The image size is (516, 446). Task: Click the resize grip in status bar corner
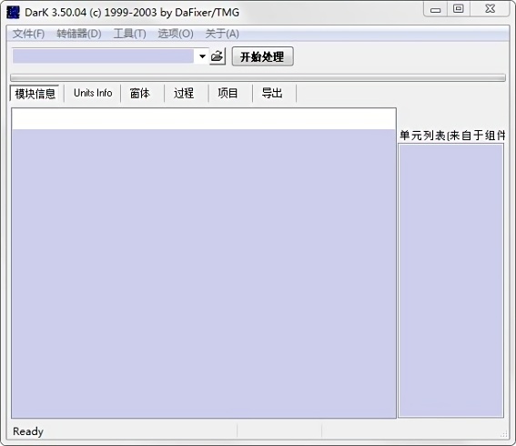click(x=503, y=434)
